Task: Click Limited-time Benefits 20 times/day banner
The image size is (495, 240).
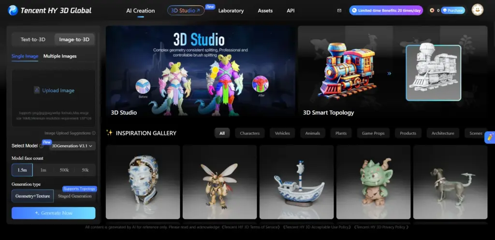Action: (386, 11)
